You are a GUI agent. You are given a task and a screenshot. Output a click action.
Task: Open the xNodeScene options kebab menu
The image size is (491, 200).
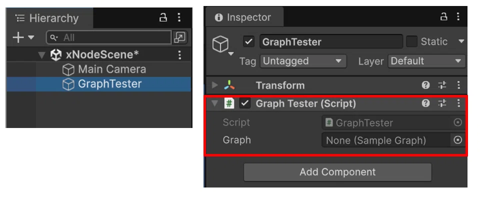pyautogui.click(x=179, y=55)
